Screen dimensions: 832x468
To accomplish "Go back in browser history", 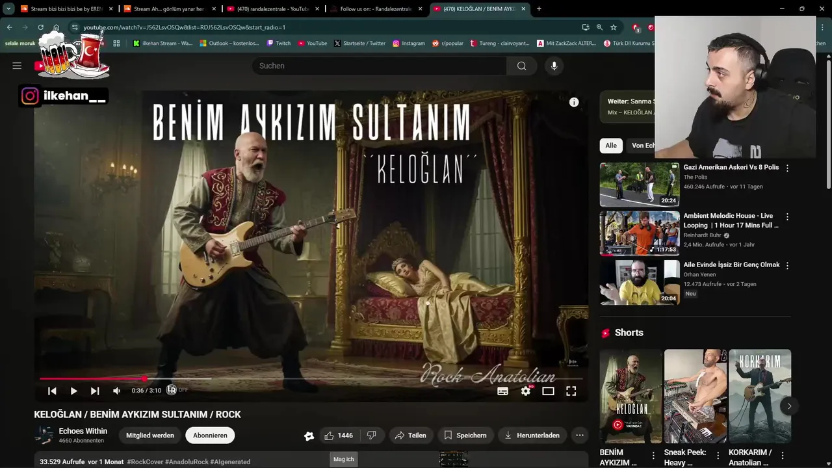I will pos(9,27).
